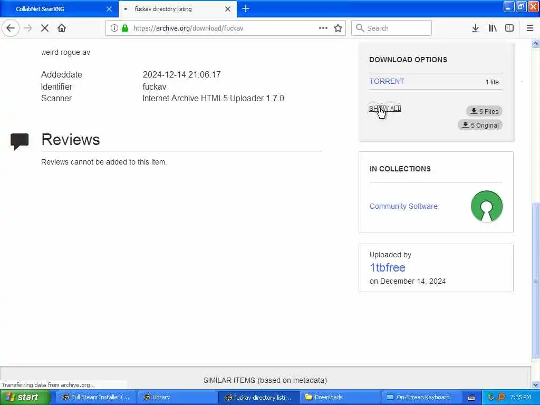Switch to On-Screen Keyboard taskbar window
This screenshot has width=540, height=405.
pos(421,398)
